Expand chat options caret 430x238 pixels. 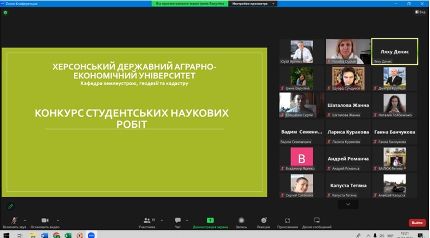click(x=187, y=220)
